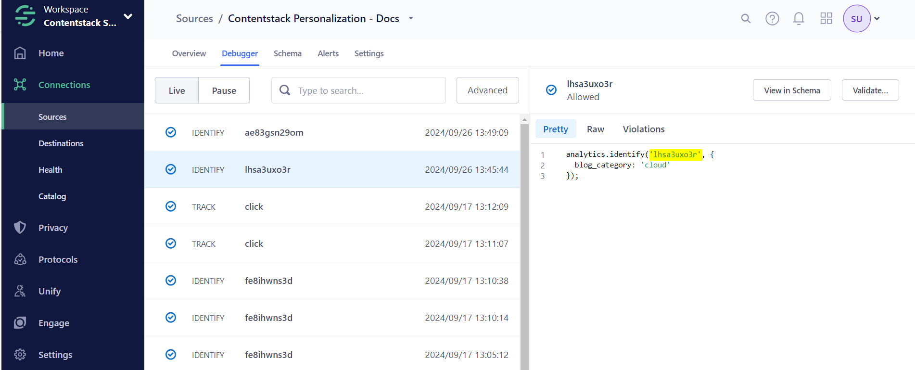Open the Home icon in sidebar

[x=20, y=53]
